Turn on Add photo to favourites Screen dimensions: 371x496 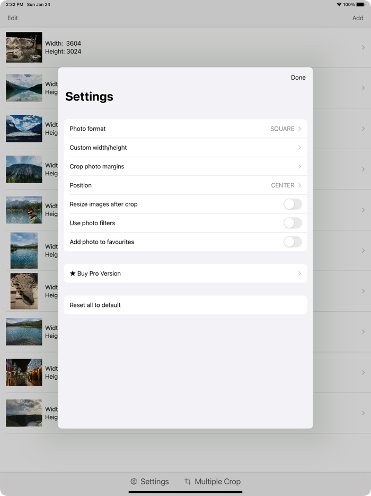293,242
